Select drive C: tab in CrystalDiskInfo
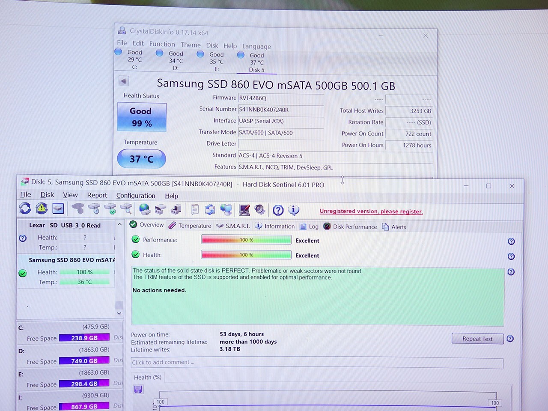The width and height of the screenshot is (548, 411). (x=134, y=60)
